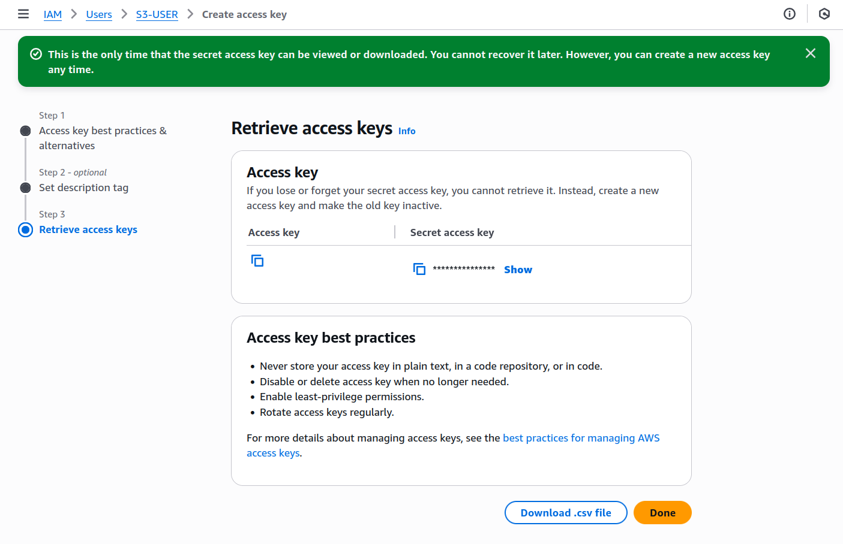
Task: Copy the secret access key
Action: [419, 269]
